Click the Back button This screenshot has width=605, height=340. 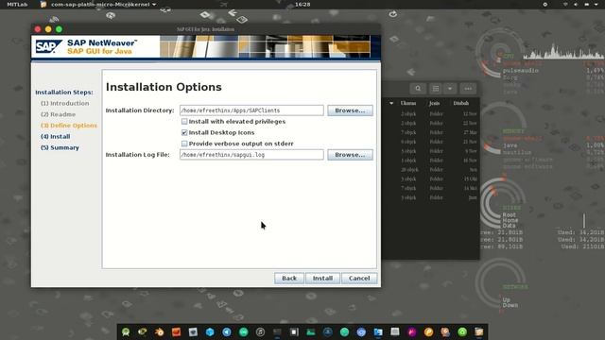pyautogui.click(x=289, y=279)
